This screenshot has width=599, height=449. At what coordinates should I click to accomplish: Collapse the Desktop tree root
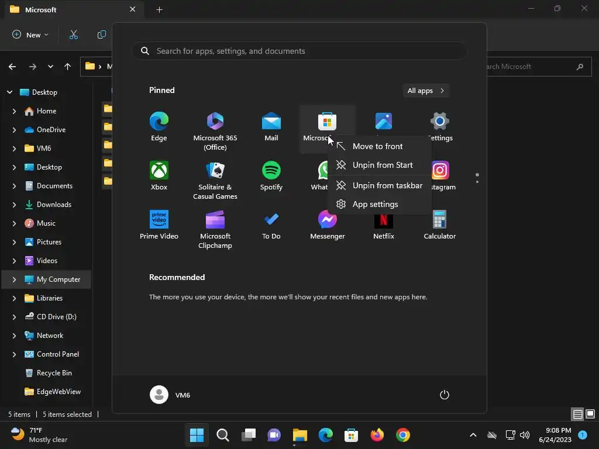[10, 92]
